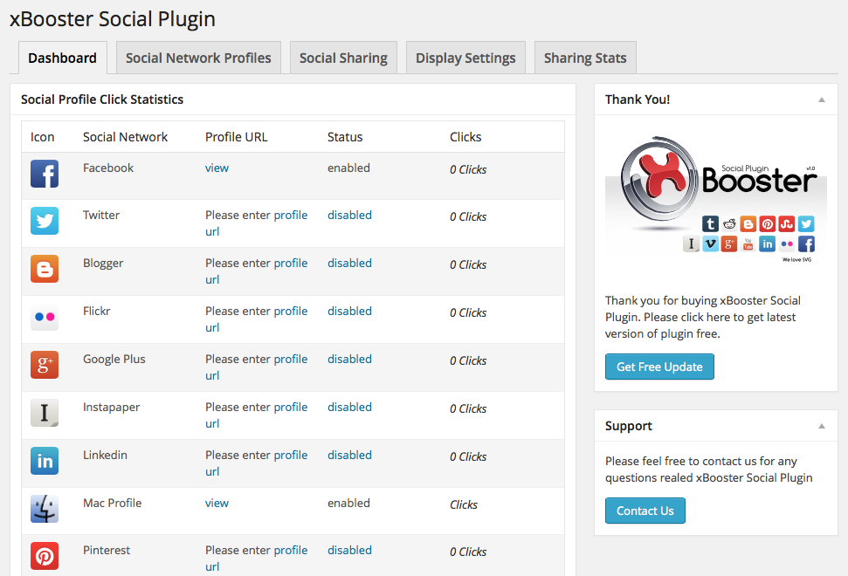Click the disabled status for Linkedin
Screen dimensions: 848x576
coord(350,455)
